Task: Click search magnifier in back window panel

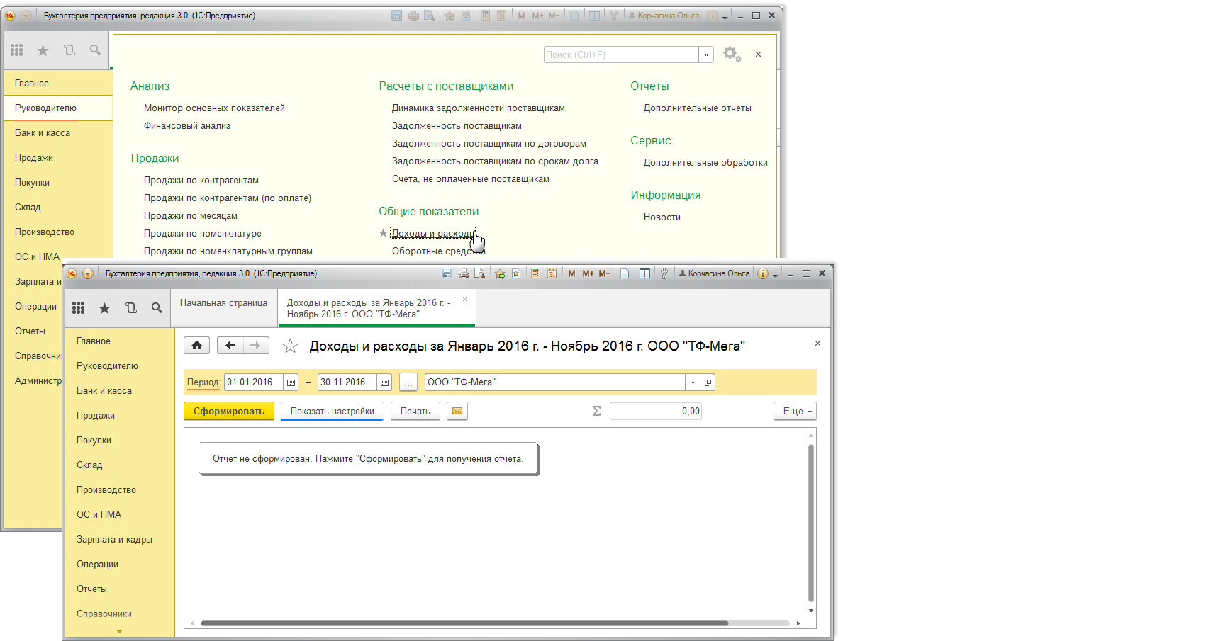Action: pos(95,50)
